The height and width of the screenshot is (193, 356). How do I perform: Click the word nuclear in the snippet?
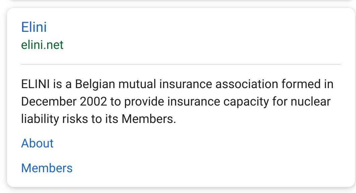[x=311, y=102]
